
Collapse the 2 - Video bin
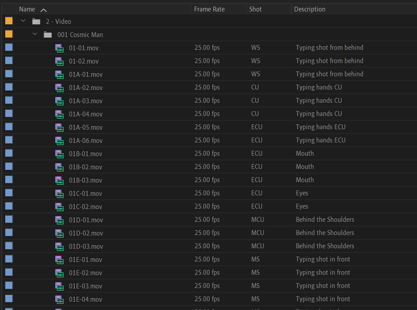click(x=23, y=21)
